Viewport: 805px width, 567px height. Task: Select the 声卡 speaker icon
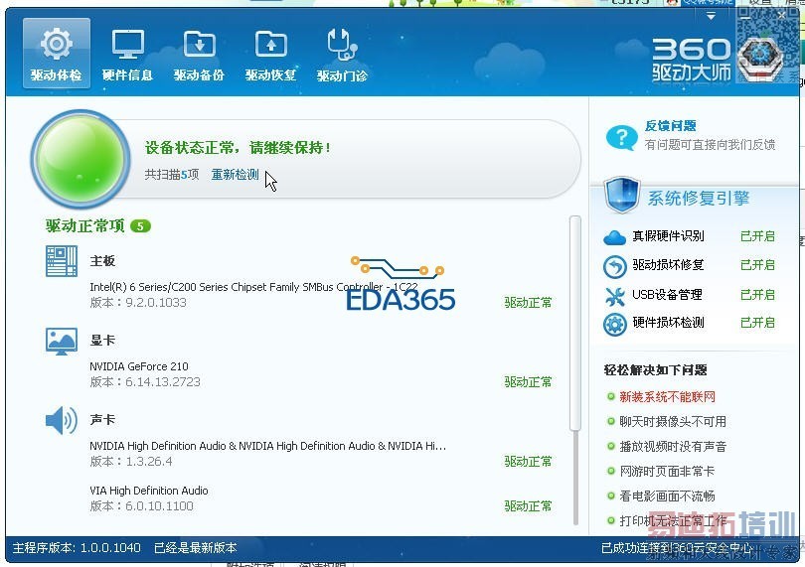click(61, 421)
